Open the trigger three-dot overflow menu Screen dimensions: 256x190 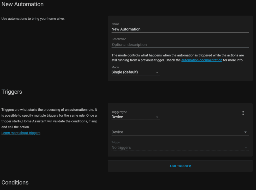point(243,113)
